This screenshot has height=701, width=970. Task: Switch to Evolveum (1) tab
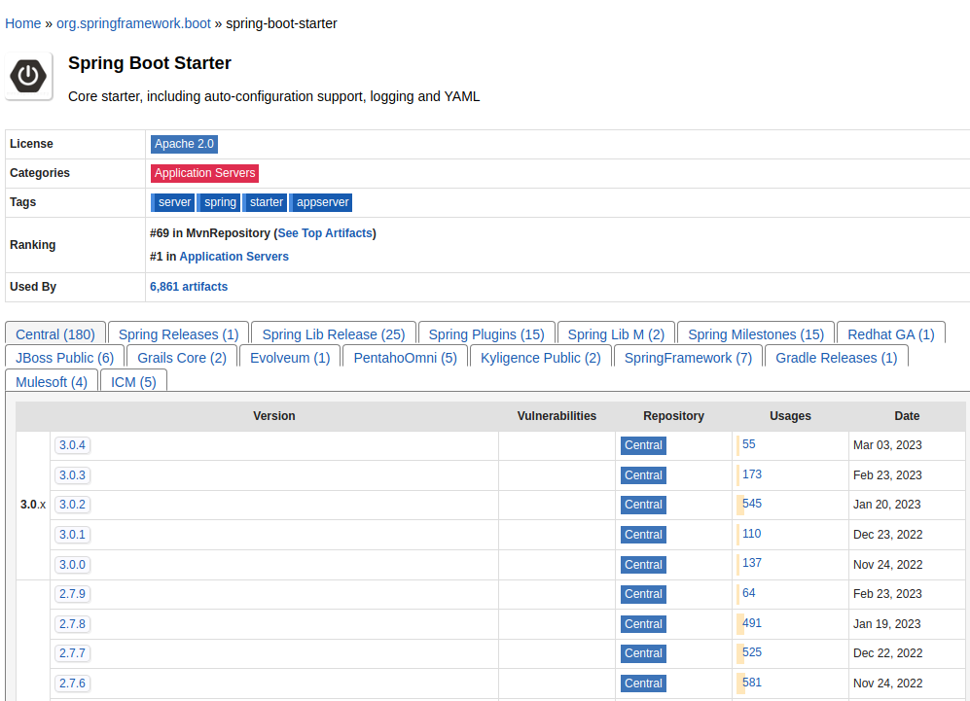[290, 358]
